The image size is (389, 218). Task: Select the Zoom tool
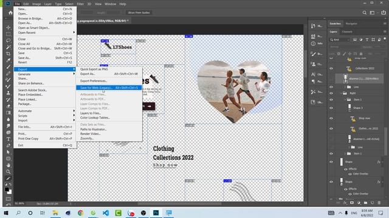coord(9,171)
